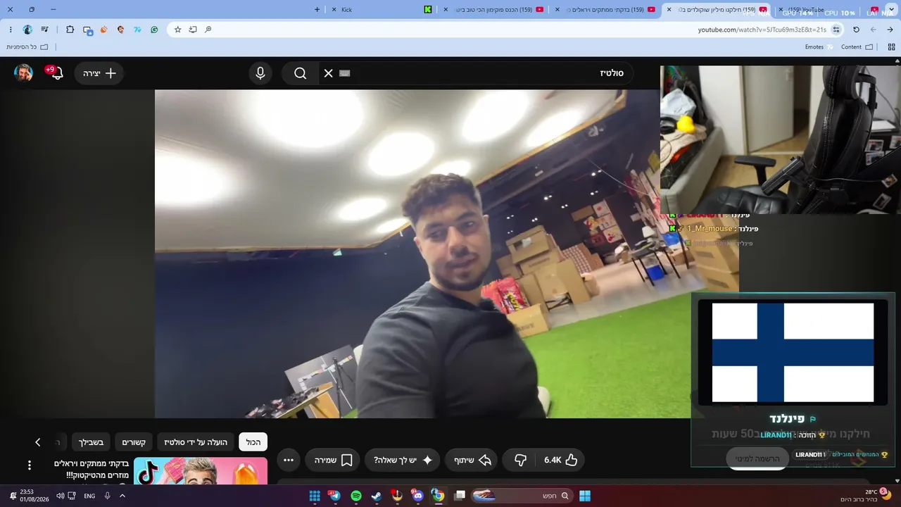This screenshot has height=507, width=901.
Task: Open the YouTube account avatar menu
Action: point(24,73)
